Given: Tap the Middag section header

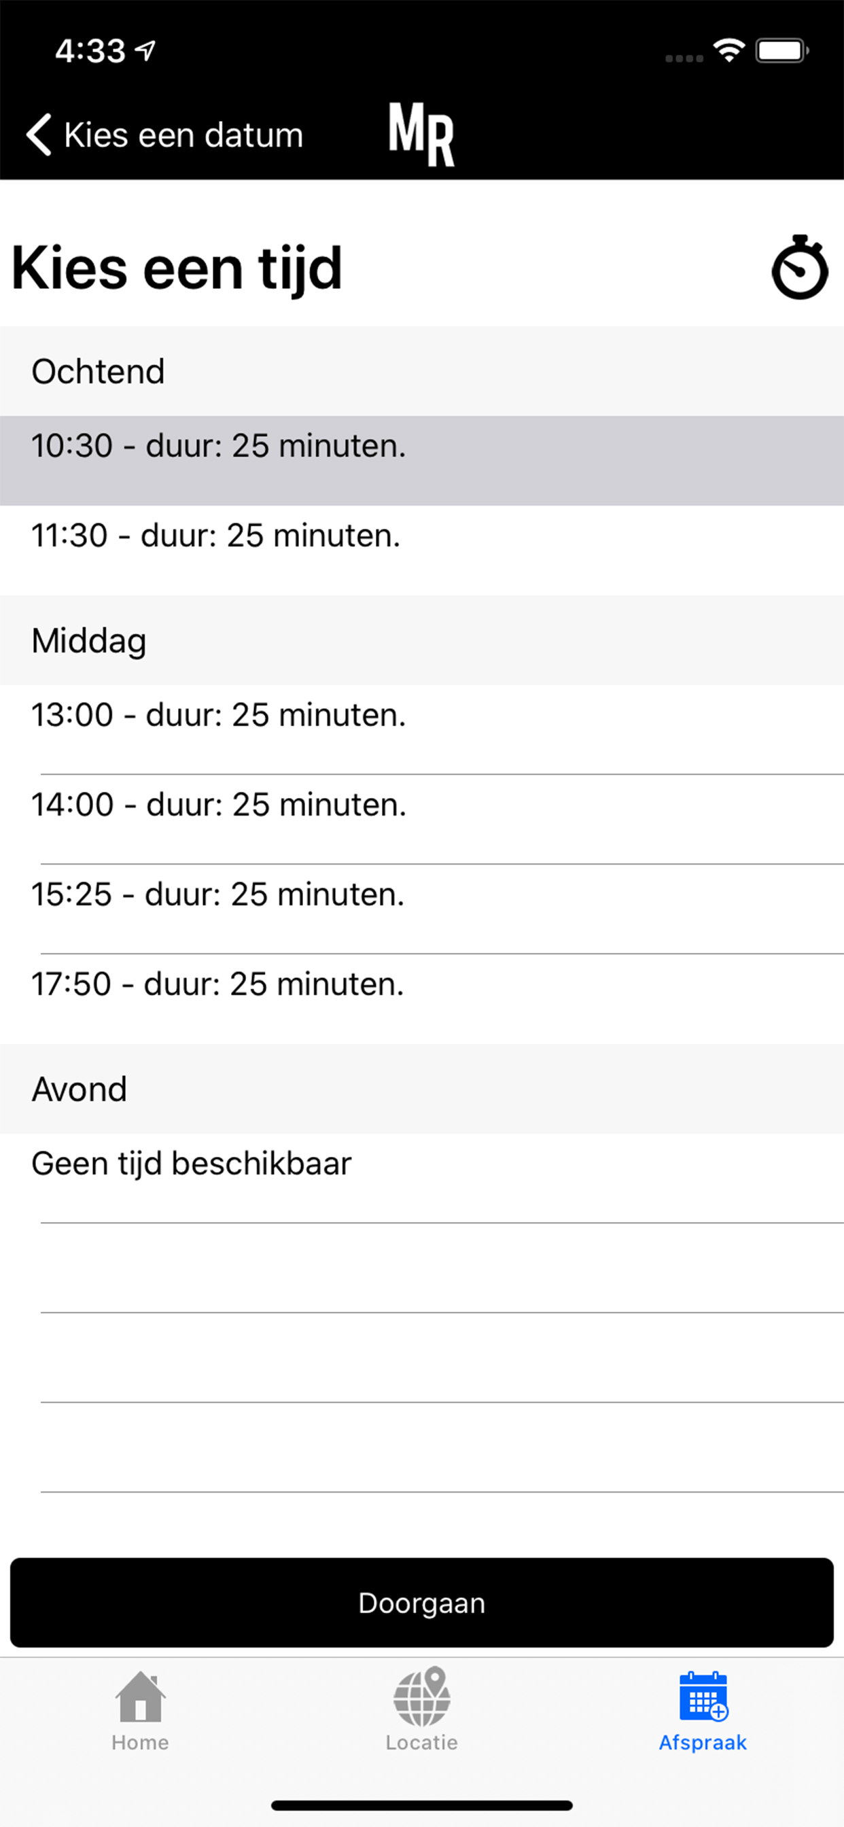Looking at the screenshot, I should pyautogui.click(x=422, y=640).
